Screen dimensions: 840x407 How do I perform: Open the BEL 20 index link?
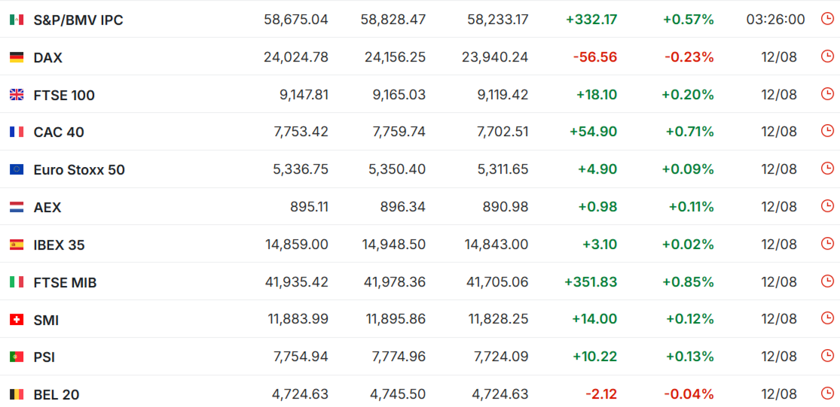click(x=57, y=395)
